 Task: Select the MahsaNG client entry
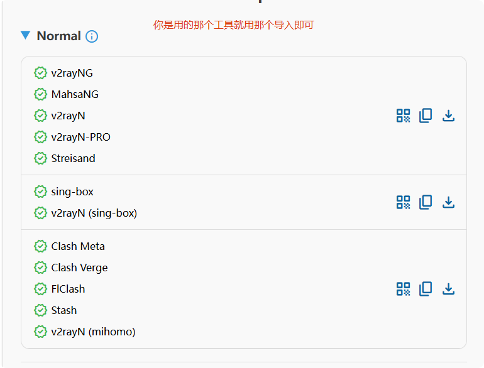click(75, 94)
